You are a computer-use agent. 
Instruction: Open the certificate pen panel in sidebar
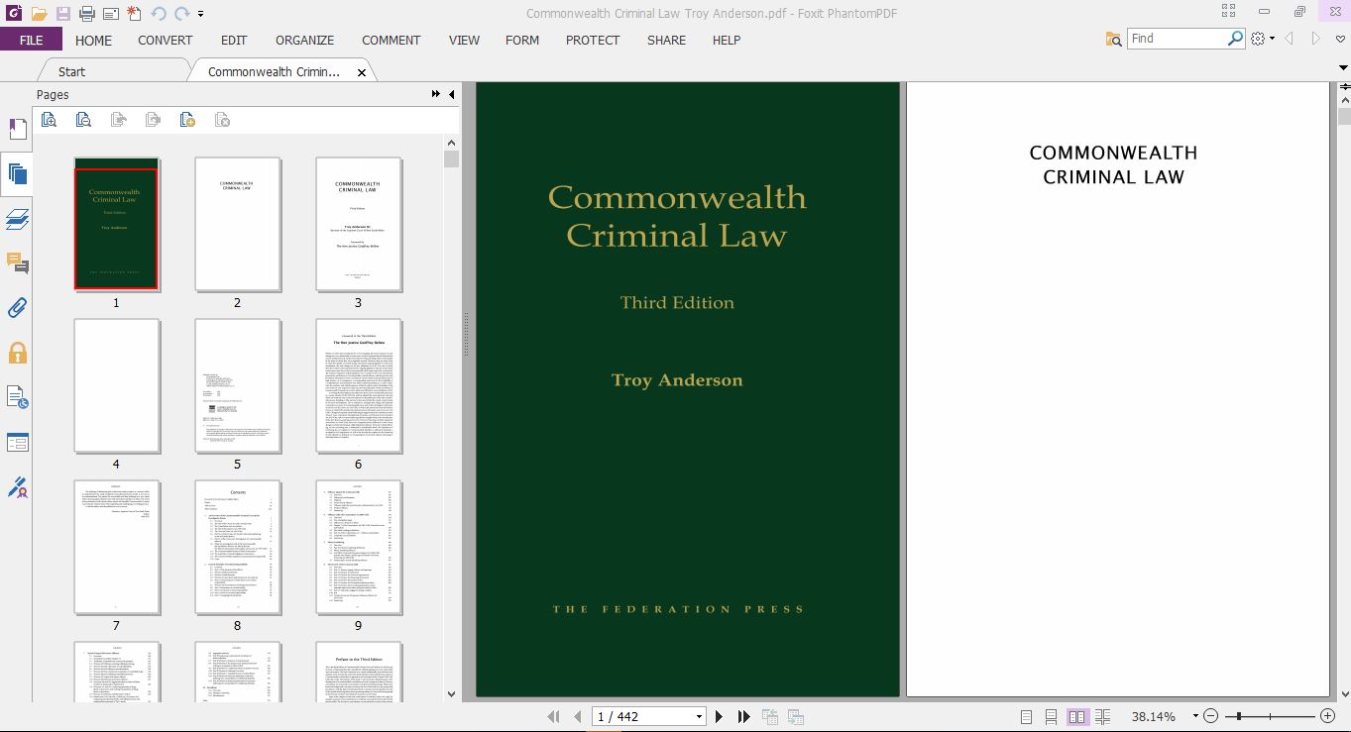point(17,487)
